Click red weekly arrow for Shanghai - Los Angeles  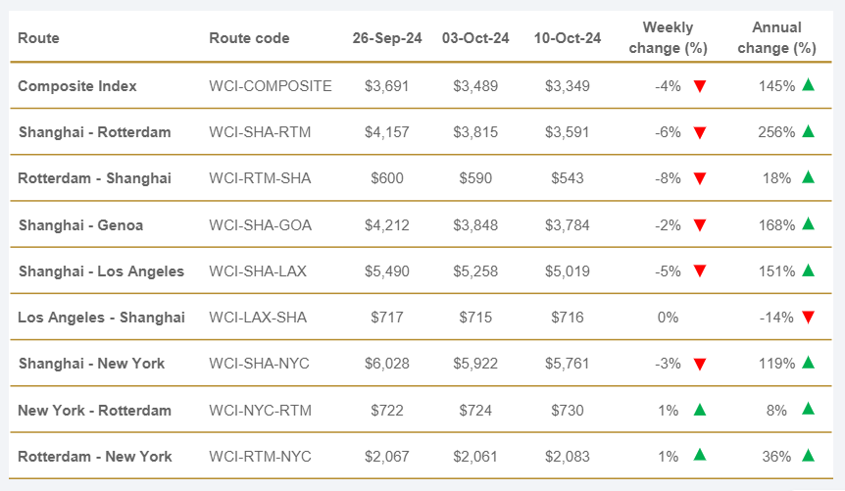tap(700, 271)
